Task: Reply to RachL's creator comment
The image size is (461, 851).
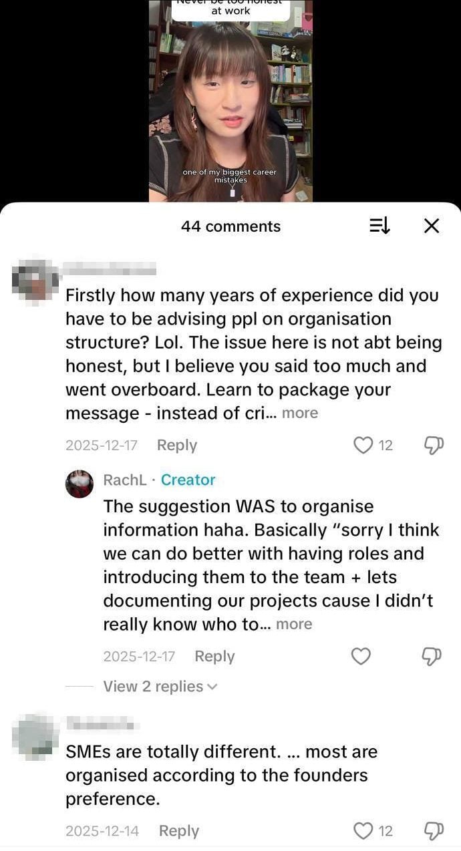Action: [x=214, y=657]
